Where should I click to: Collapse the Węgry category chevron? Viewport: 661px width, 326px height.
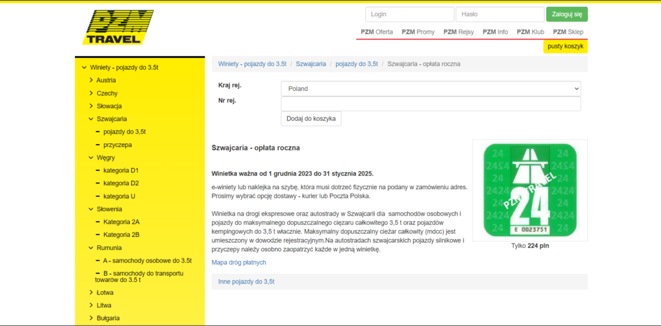[x=91, y=158]
